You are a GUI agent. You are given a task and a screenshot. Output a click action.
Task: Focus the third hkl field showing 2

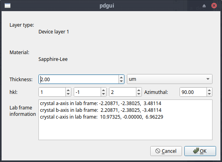[123, 92]
